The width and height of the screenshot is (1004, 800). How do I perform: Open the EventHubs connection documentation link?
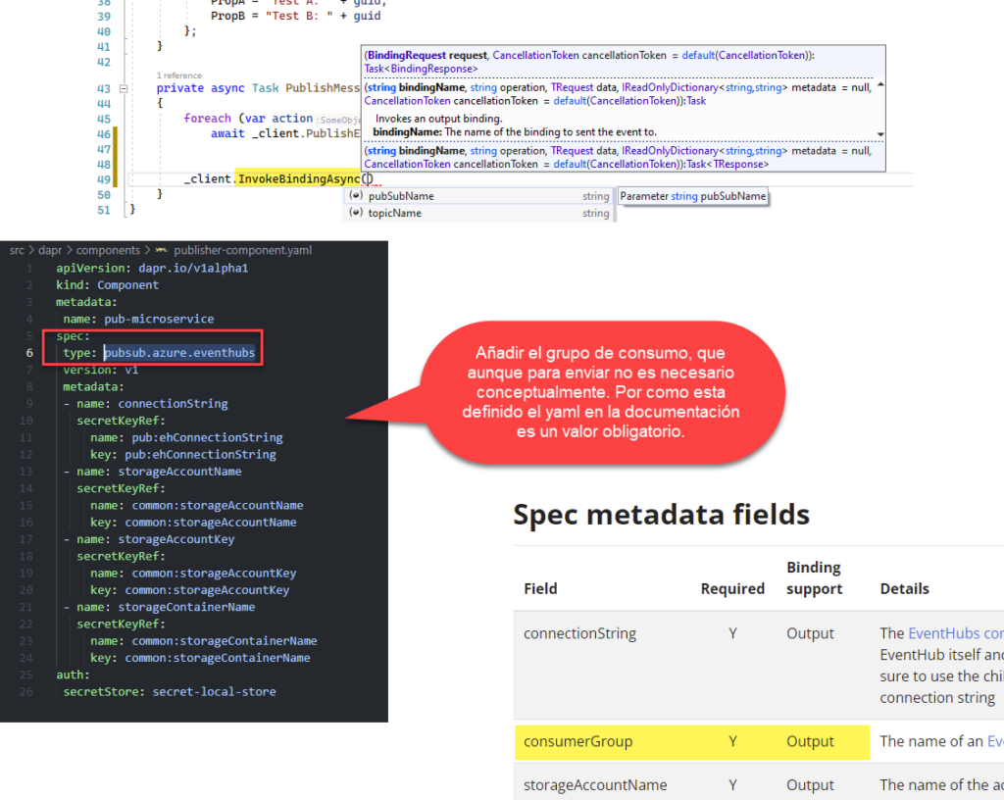click(x=955, y=632)
